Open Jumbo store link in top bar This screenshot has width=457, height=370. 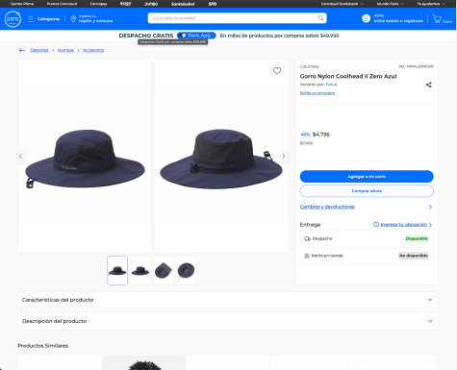(x=151, y=4)
